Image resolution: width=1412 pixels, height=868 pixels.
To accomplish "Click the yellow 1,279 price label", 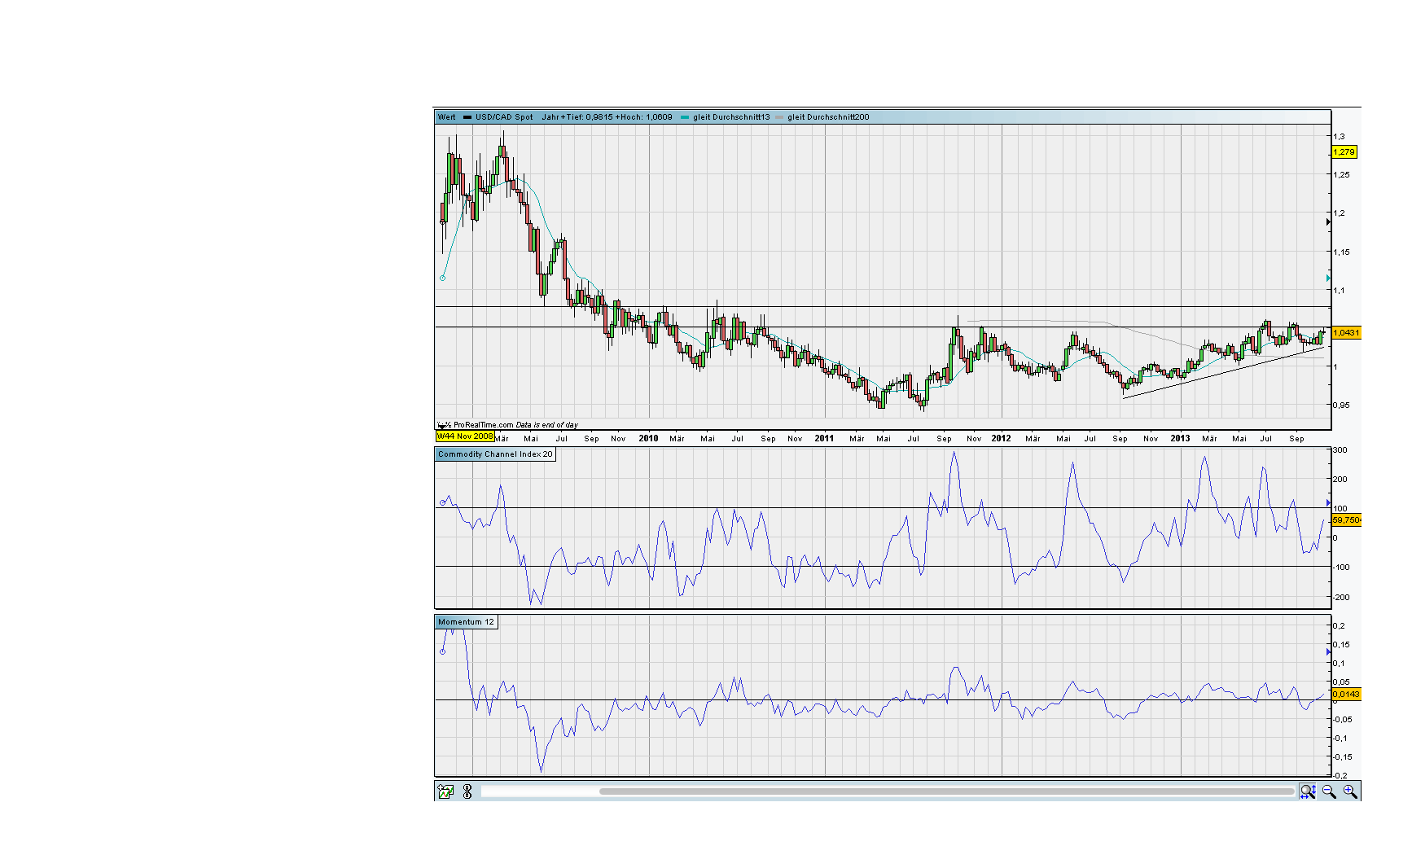I will click(1344, 152).
